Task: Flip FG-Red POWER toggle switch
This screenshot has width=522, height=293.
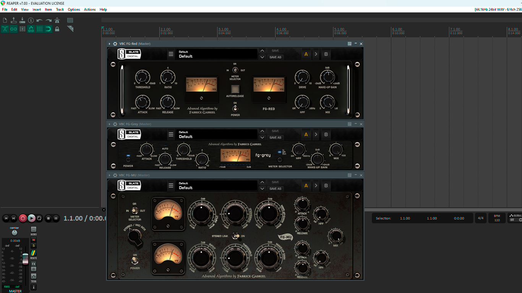Action: coord(235,108)
